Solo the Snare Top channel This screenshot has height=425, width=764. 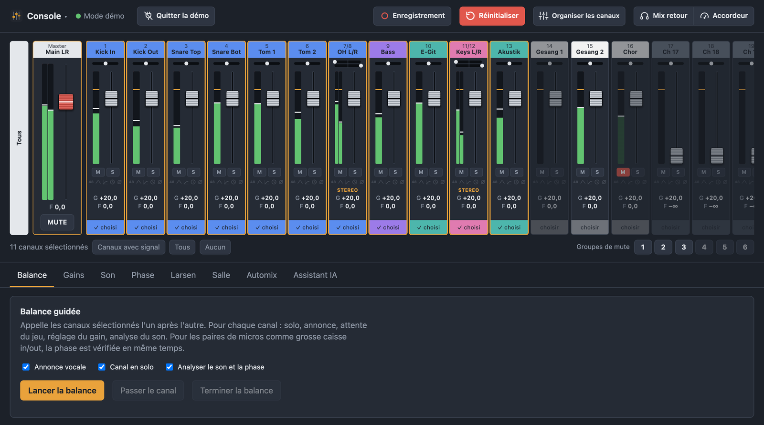(x=193, y=172)
